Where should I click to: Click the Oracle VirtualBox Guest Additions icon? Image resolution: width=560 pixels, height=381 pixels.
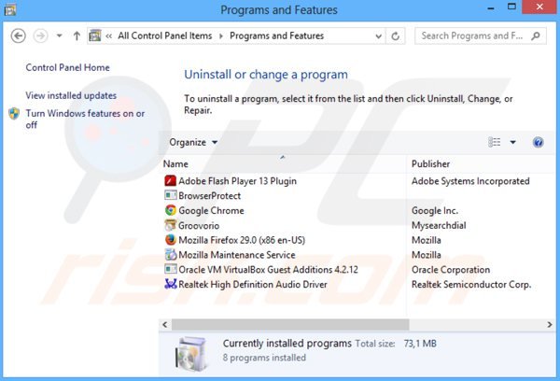[171, 269]
